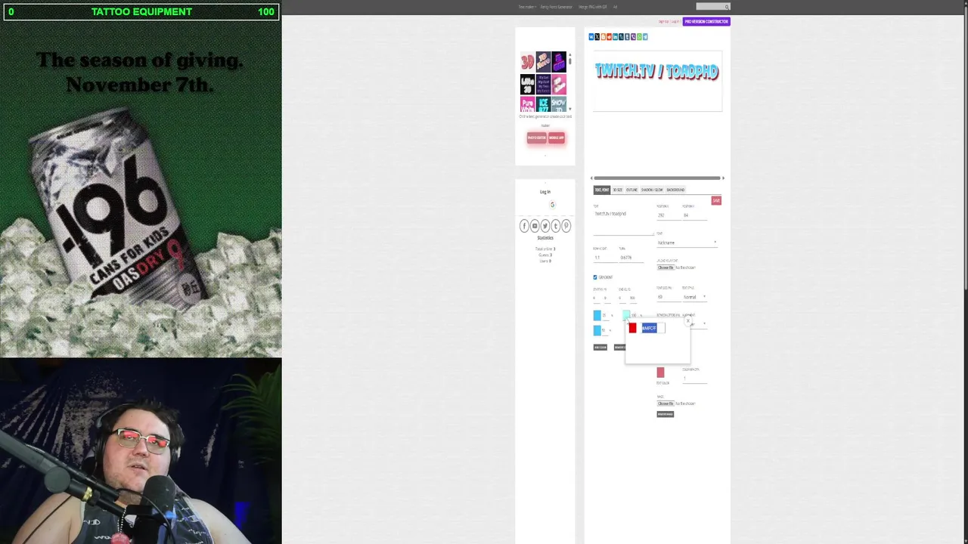Open the Pinterest circle icon in sidebar

click(x=566, y=226)
